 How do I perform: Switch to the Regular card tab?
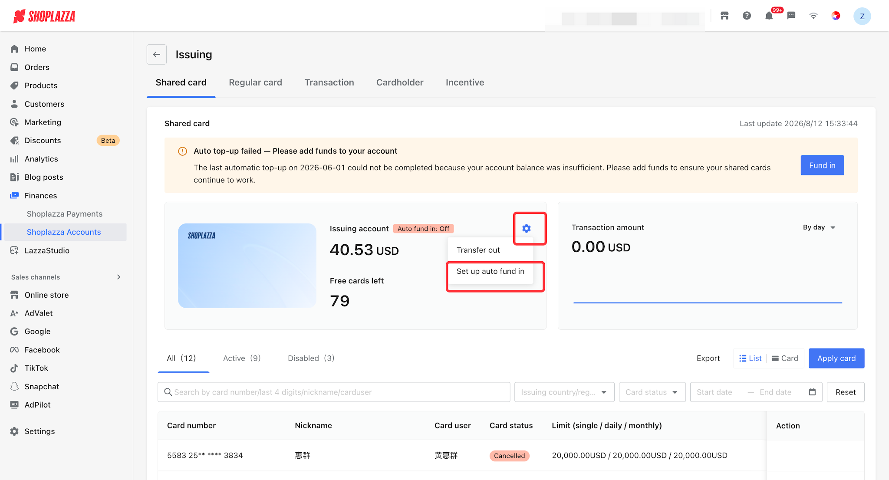click(255, 82)
